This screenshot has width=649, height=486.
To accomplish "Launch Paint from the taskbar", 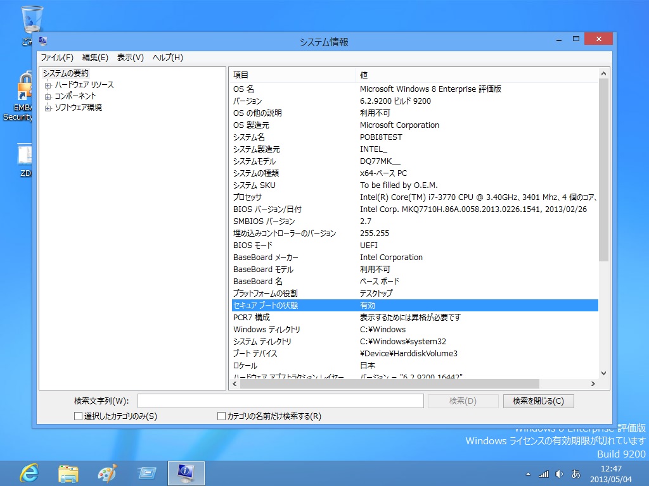I will click(x=108, y=473).
